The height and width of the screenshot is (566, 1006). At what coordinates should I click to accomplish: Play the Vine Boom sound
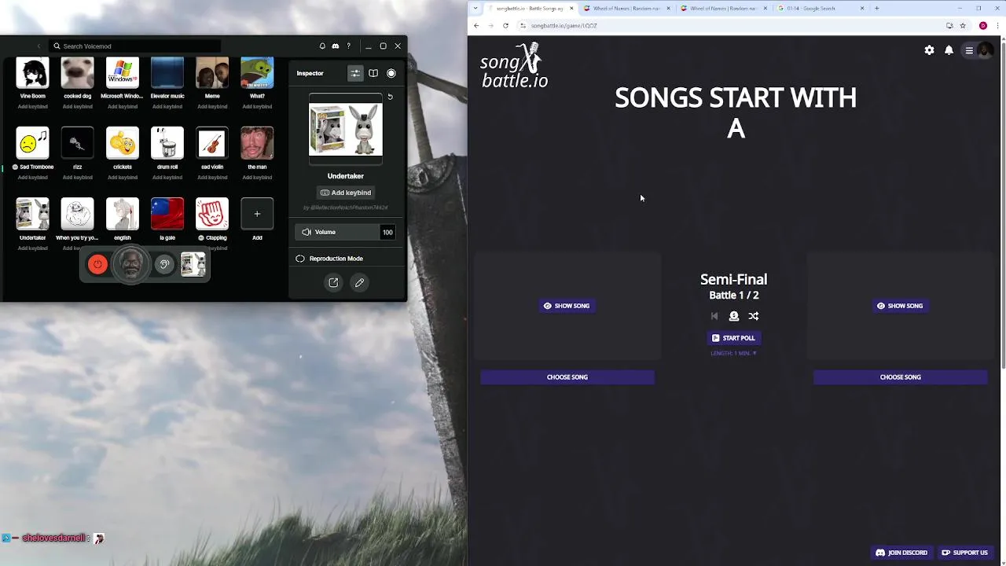click(x=32, y=73)
